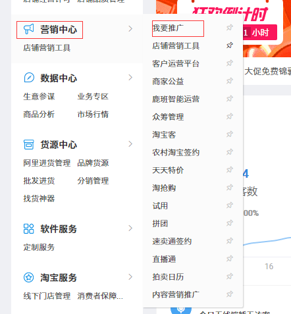Pin the 试用 entry

[230, 205]
